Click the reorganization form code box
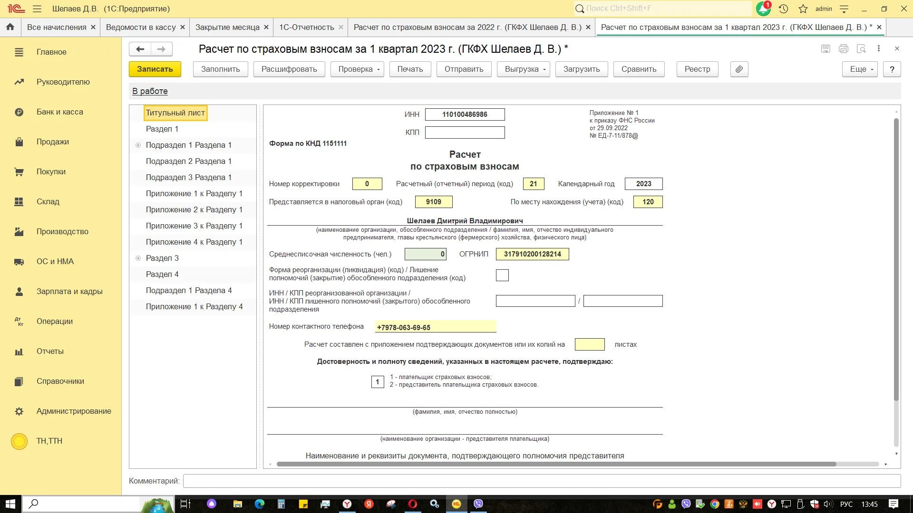Image resolution: width=913 pixels, height=513 pixels. pos(502,275)
